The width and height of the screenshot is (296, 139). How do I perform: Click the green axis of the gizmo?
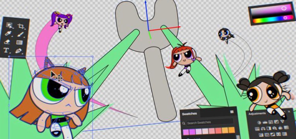[150, 35]
